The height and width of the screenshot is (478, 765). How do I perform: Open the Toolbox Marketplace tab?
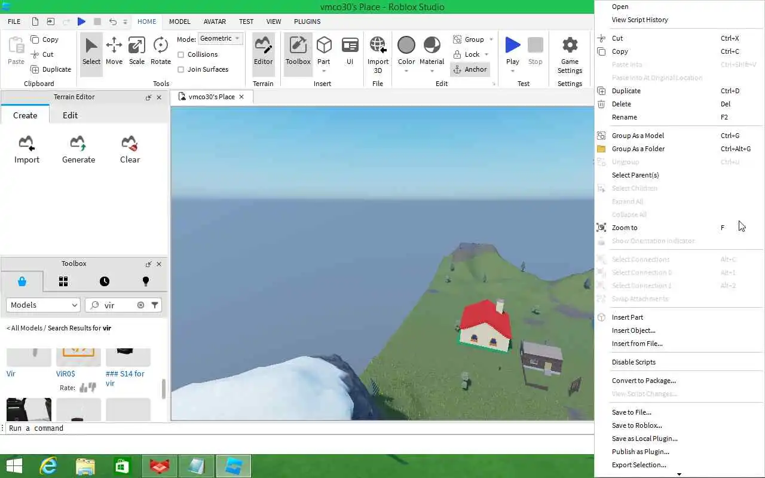[x=22, y=281]
